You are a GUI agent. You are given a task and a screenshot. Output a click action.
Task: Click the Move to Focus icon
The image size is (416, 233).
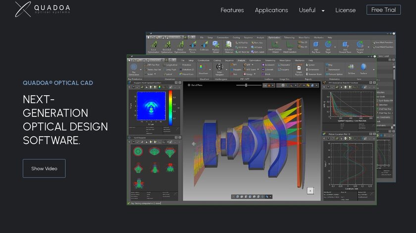tap(193, 47)
